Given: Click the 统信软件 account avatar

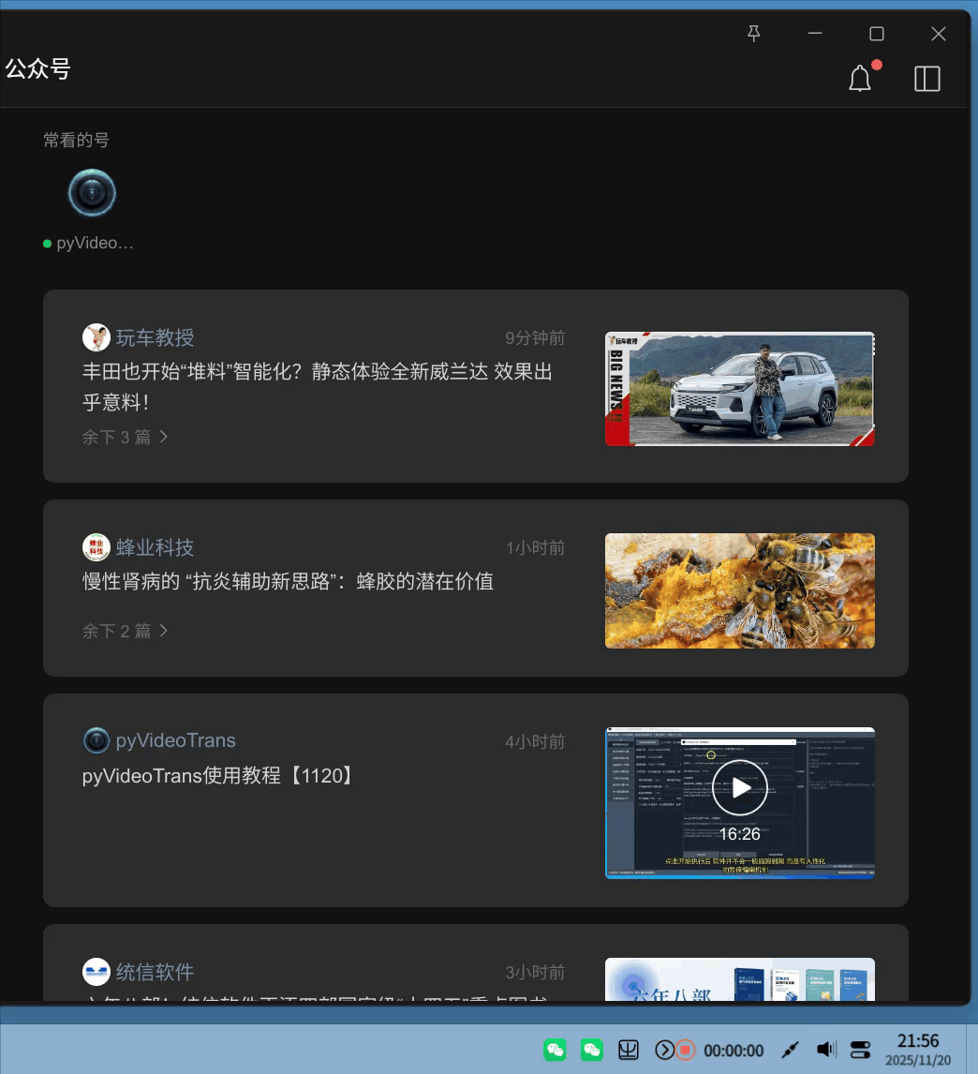Looking at the screenshot, I should click(96, 971).
